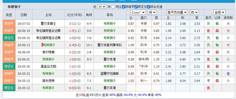The image size is (236, 99).
Task: Click the 澳足总 tag on 26-05-26 row
Action: pyautogui.click(x=9, y=67)
